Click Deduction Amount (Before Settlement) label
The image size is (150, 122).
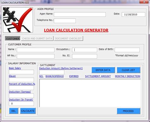tap(61, 68)
